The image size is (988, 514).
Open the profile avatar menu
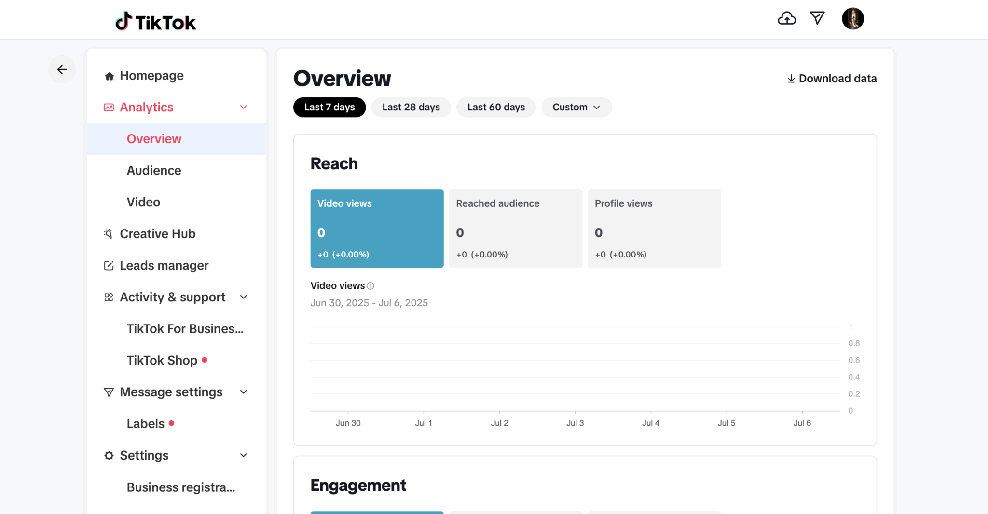(852, 19)
